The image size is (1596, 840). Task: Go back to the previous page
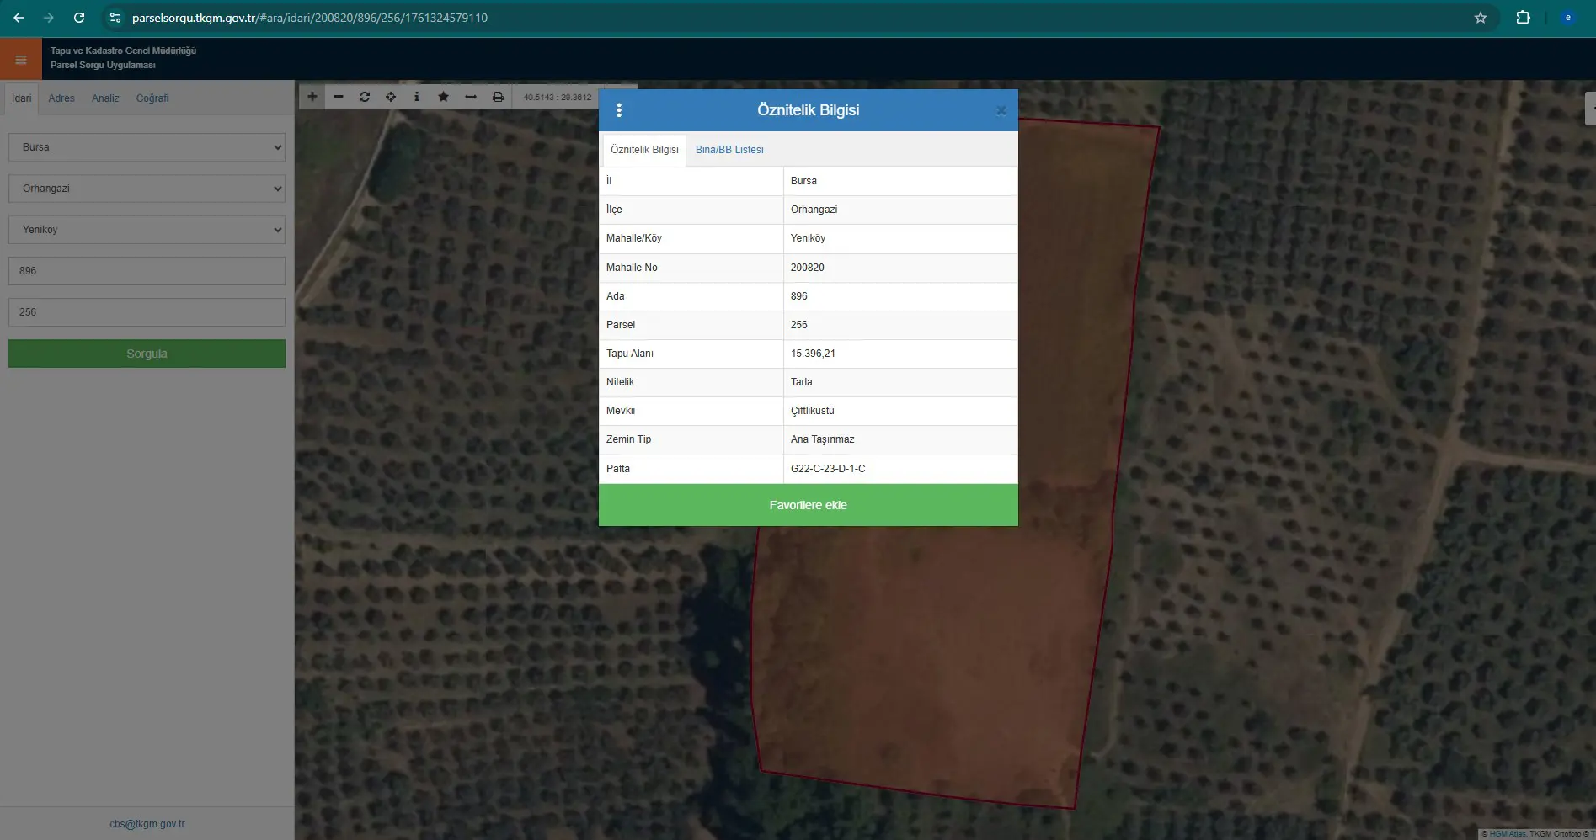(19, 18)
